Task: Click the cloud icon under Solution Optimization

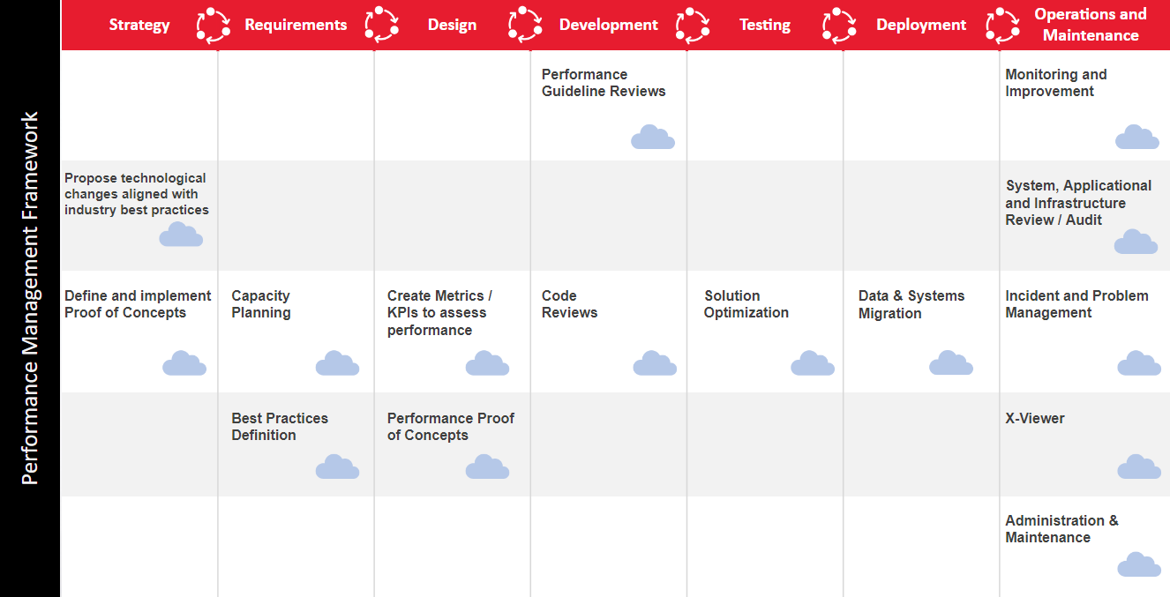Action: (x=812, y=363)
